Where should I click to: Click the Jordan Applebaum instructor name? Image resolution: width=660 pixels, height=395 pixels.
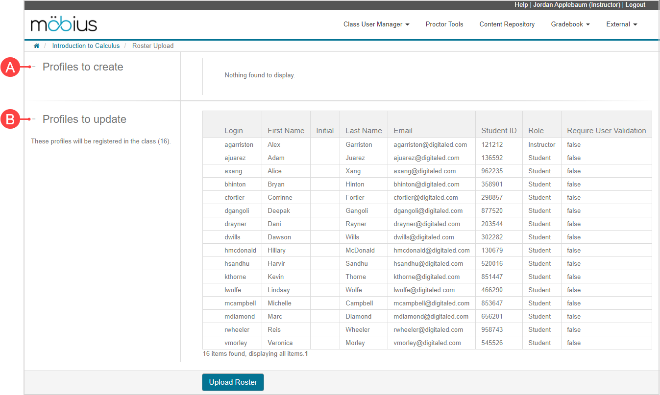577,5
